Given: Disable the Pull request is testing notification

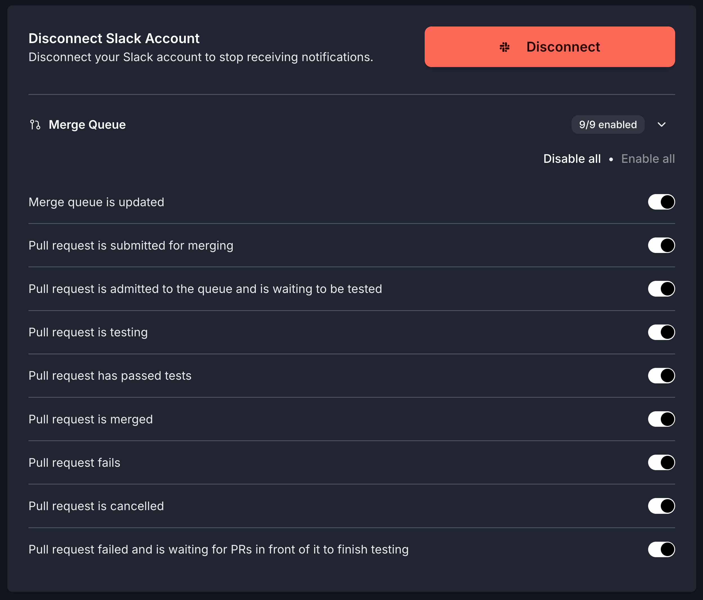Looking at the screenshot, I should point(661,332).
